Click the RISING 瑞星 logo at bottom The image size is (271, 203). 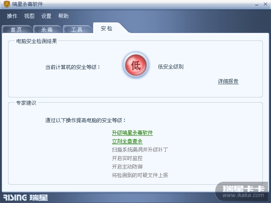coord(26,197)
